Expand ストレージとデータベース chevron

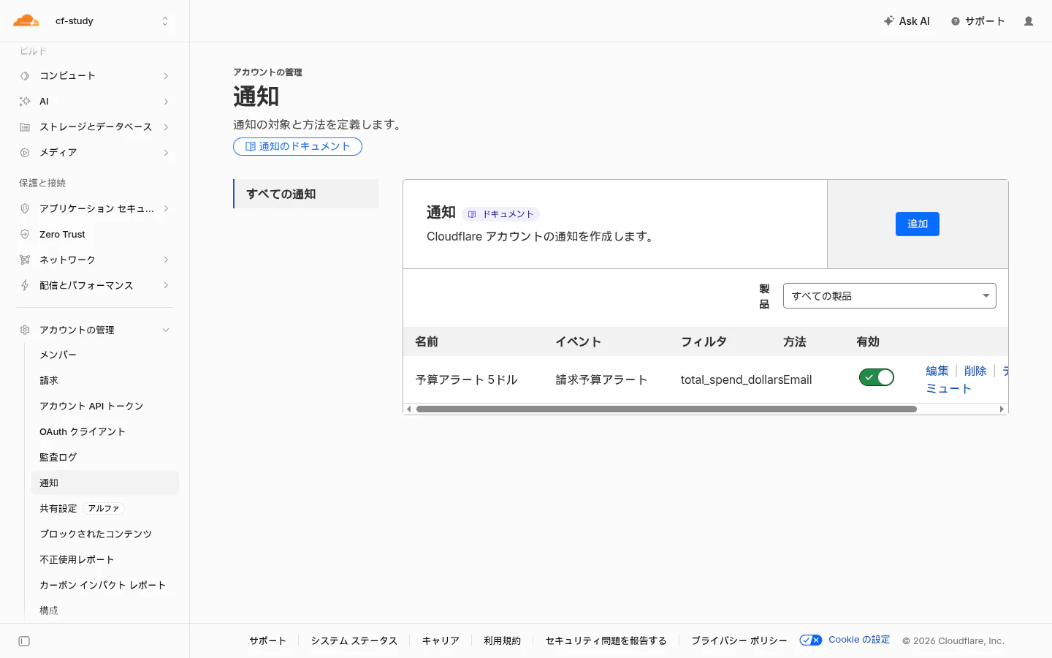(x=166, y=127)
